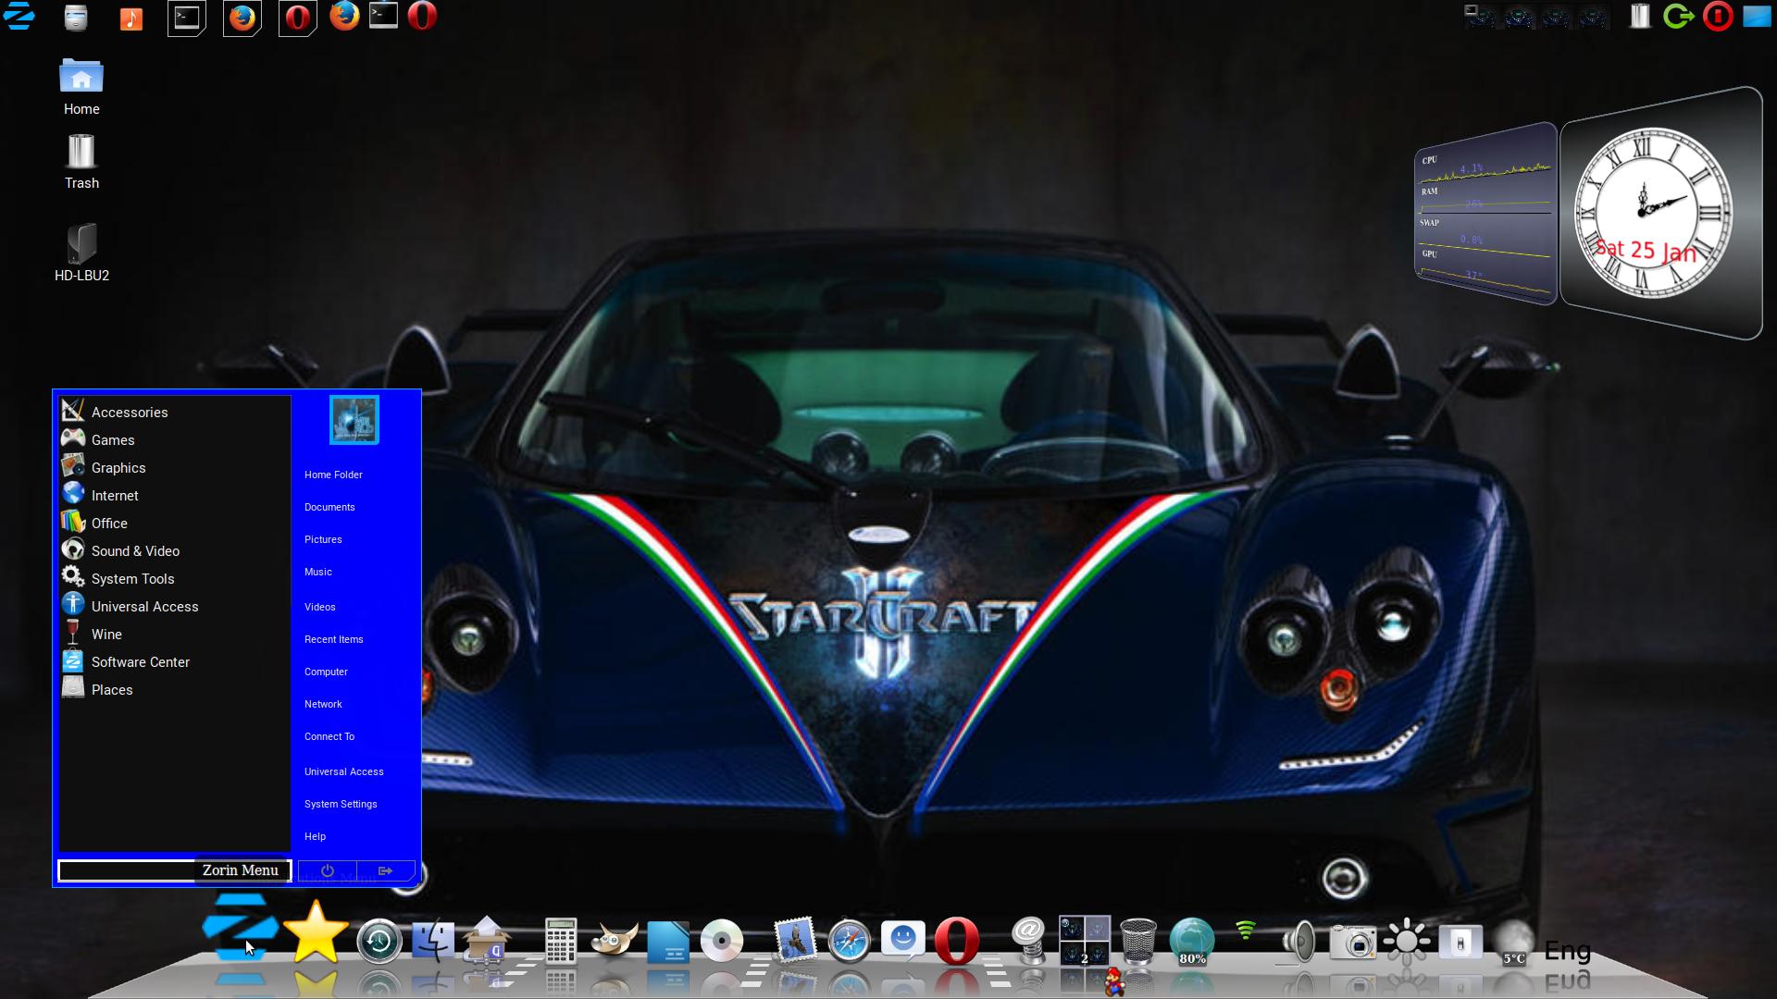The width and height of the screenshot is (1777, 999).
Task: Open Safari compass icon in dock
Action: click(x=849, y=942)
